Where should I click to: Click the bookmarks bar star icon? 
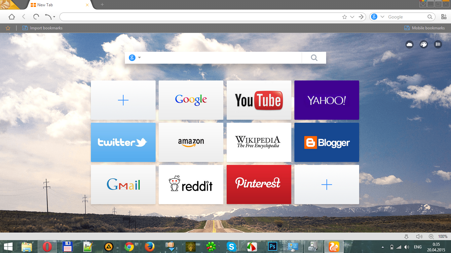click(x=8, y=28)
